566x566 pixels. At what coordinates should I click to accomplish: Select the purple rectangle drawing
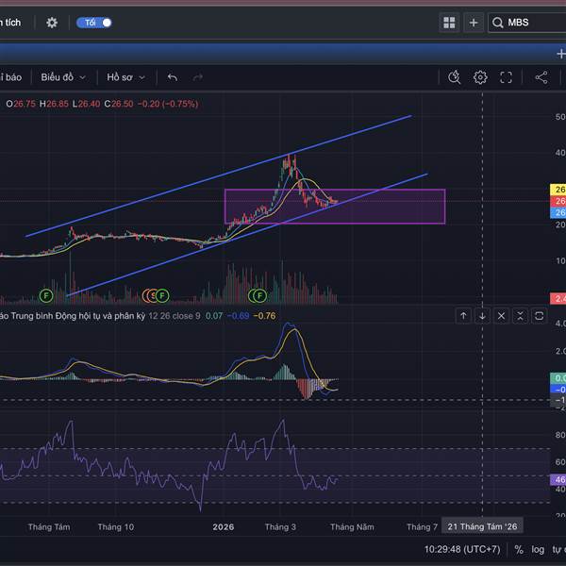point(334,207)
